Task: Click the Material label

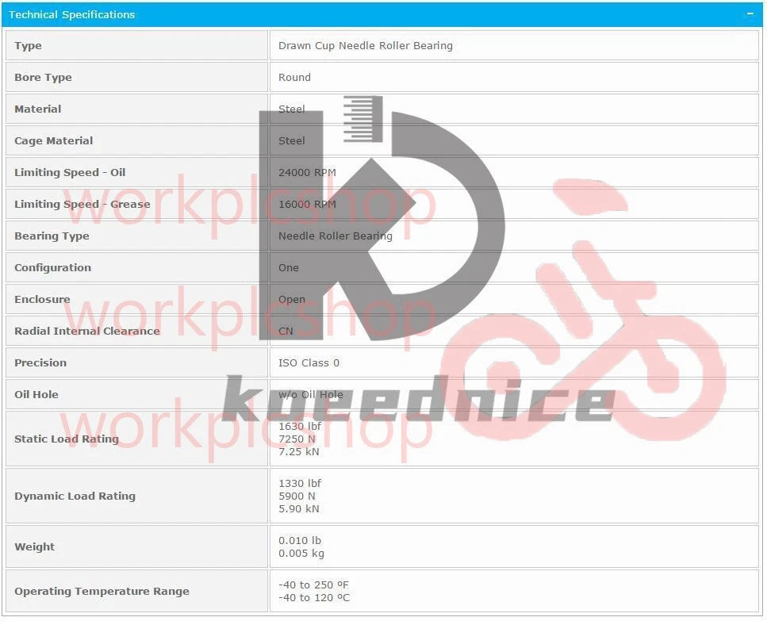Action: [x=37, y=109]
